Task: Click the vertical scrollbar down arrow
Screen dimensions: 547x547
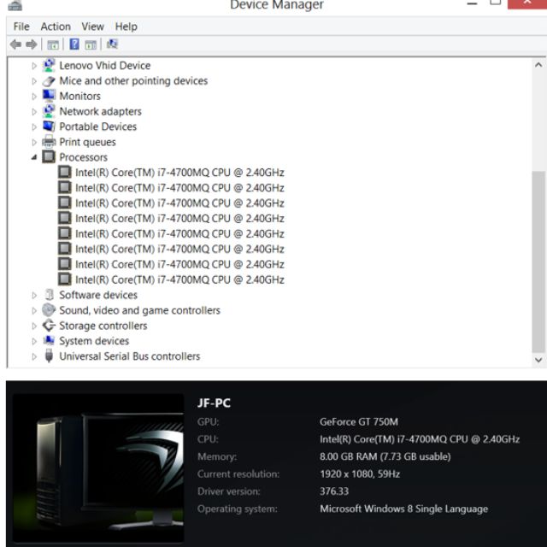Action: (538, 361)
